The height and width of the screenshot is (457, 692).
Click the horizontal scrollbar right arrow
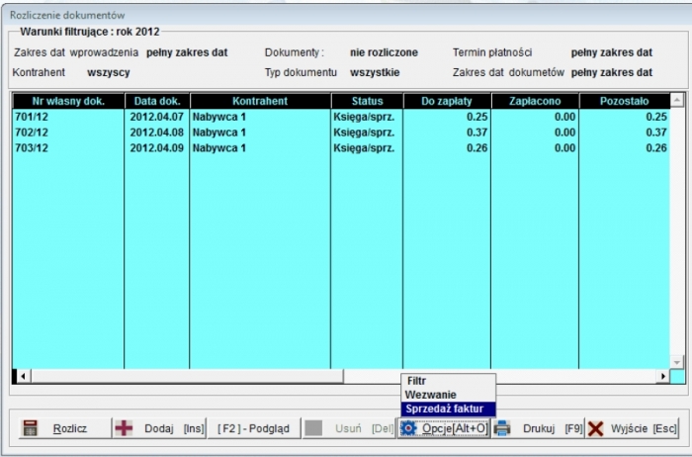pyautogui.click(x=662, y=376)
